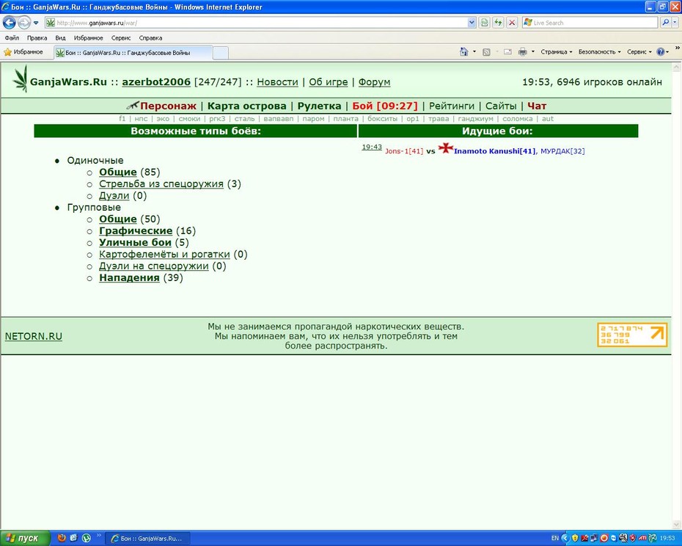
Task: Click the Live Search input box
Action: 590,23
